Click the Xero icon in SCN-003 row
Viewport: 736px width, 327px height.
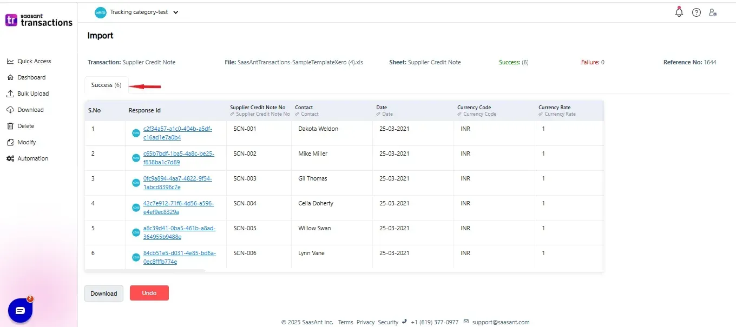(x=136, y=183)
